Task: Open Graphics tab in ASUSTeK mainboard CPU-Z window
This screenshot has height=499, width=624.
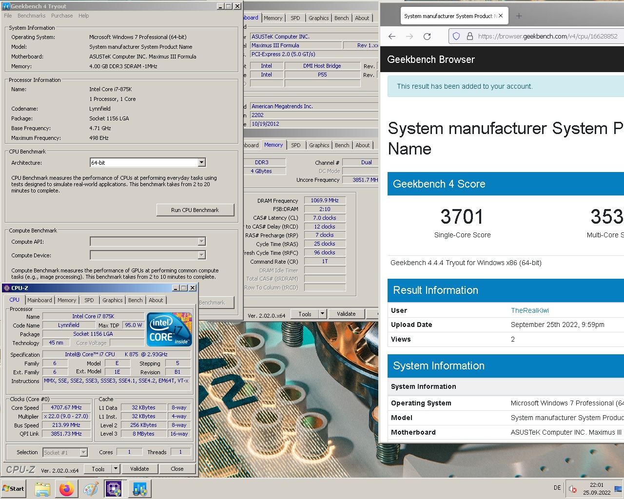Action: point(319,18)
